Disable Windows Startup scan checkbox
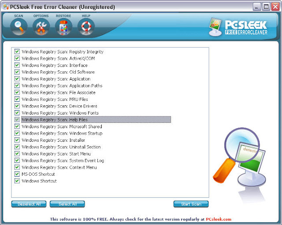Screen dimensions: 282x225 pyautogui.click(x=17, y=133)
